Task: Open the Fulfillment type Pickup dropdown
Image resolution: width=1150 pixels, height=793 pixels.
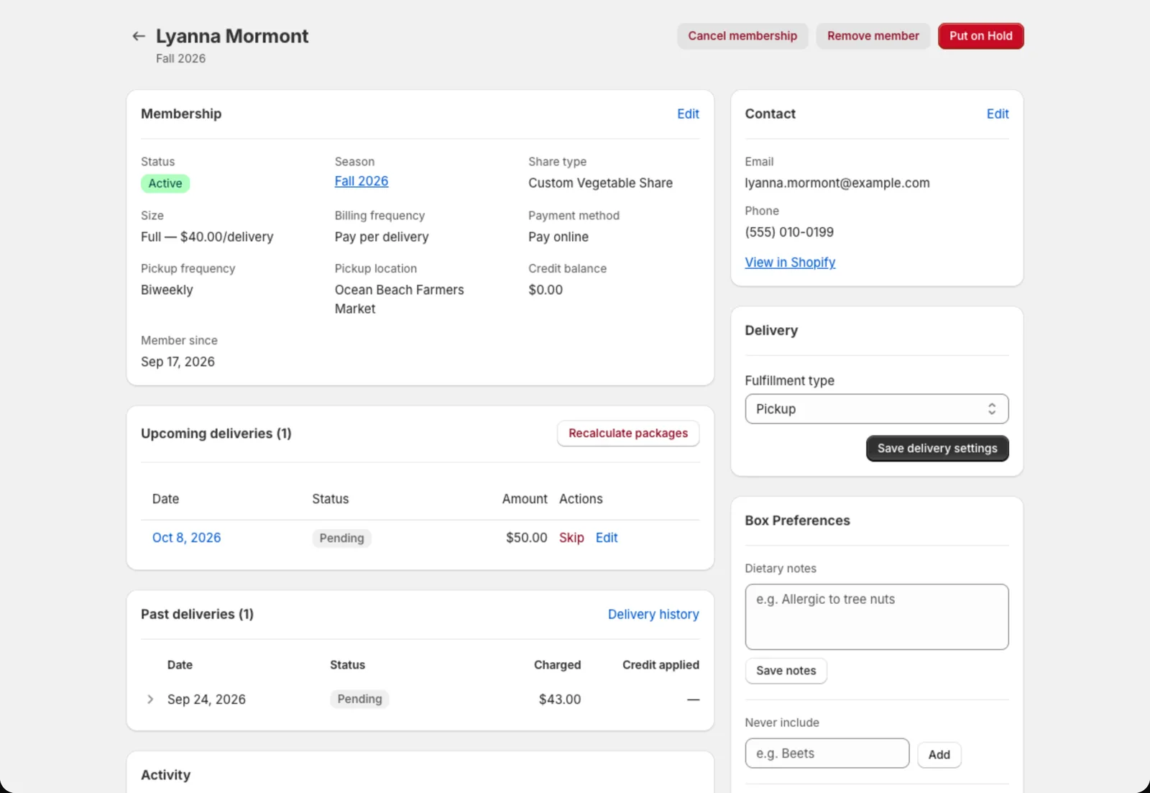Action: coord(876,408)
